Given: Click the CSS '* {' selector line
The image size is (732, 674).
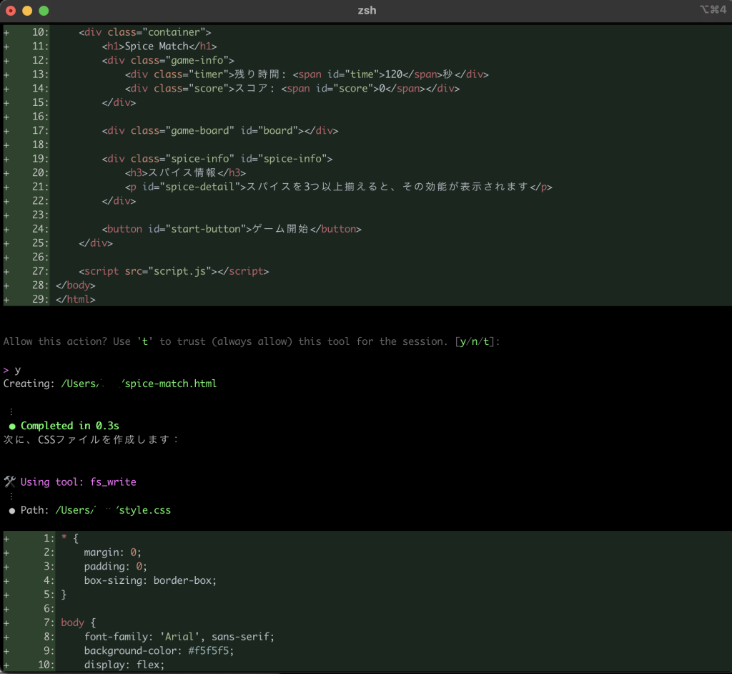Looking at the screenshot, I should [69, 539].
